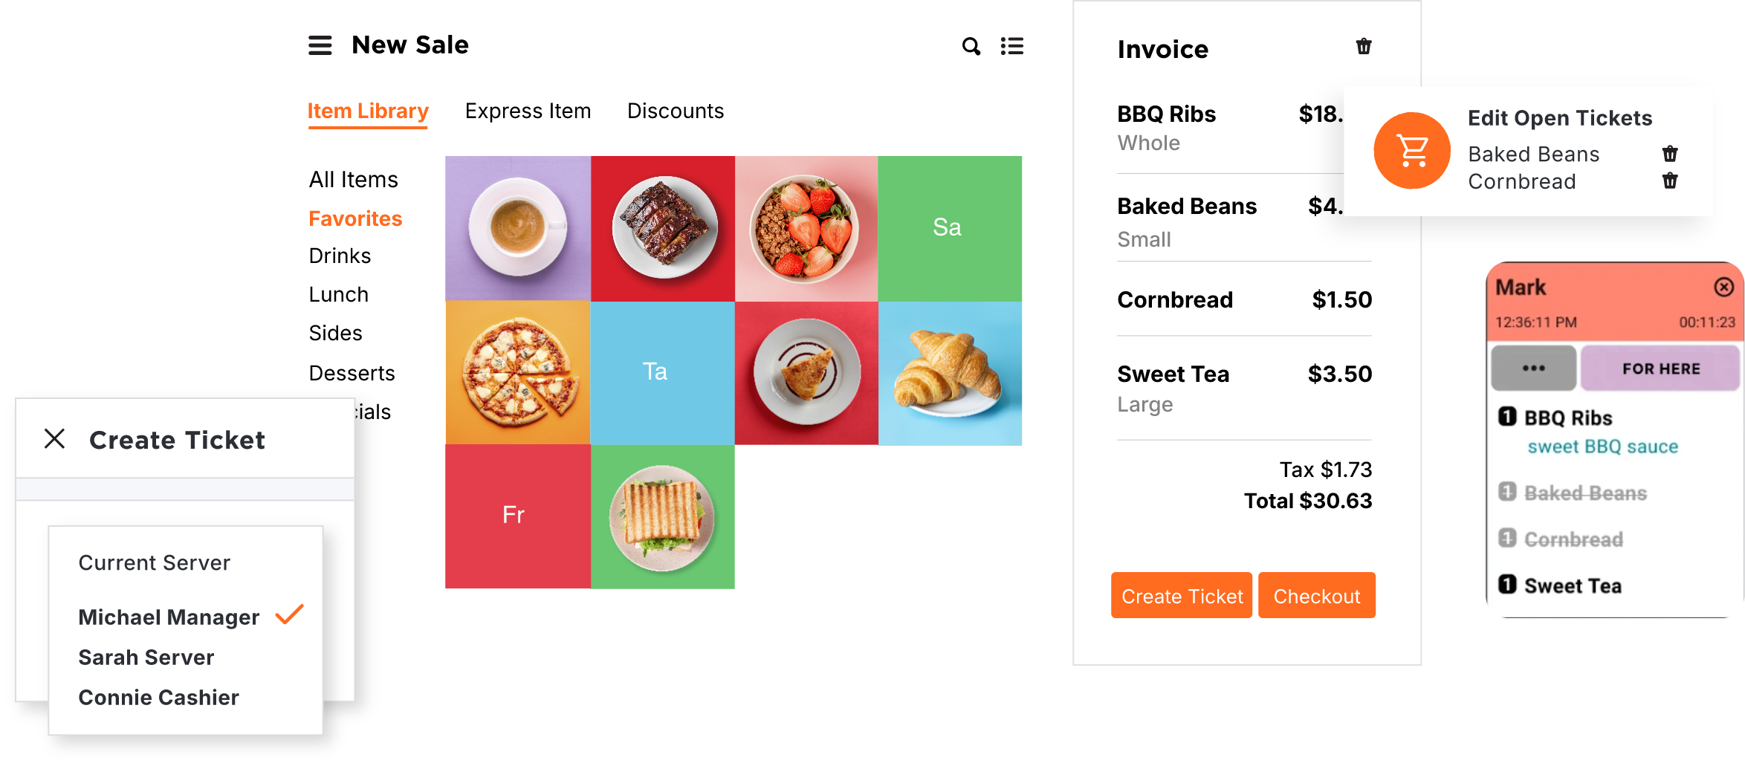Image resolution: width=1745 pixels, height=766 pixels.
Task: Open the Discounts tab
Action: (675, 111)
